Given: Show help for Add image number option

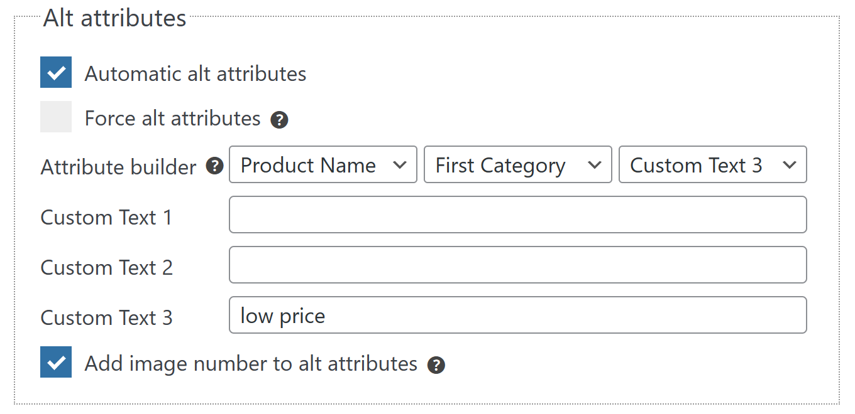Looking at the screenshot, I should point(436,365).
